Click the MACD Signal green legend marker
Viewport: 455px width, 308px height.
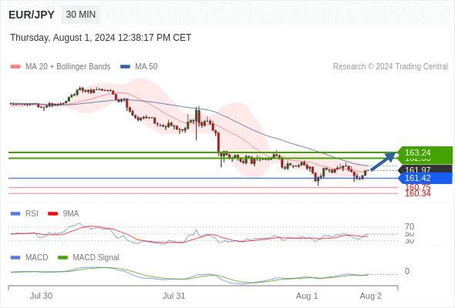coord(62,258)
